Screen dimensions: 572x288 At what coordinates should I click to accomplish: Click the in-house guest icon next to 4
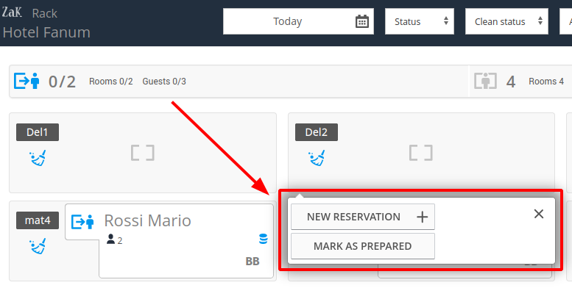[x=485, y=81]
